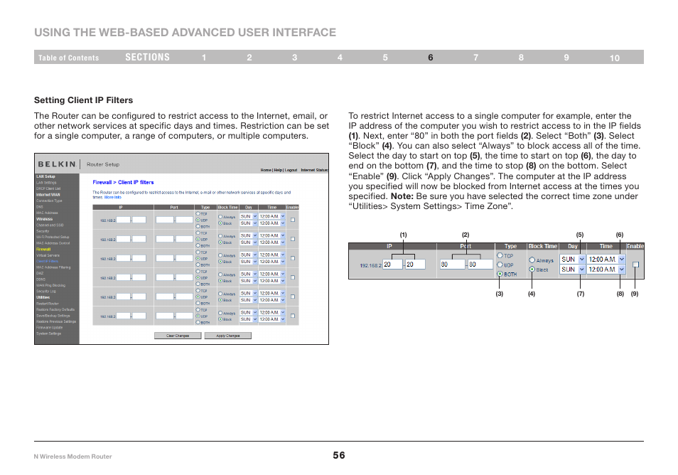Follow the More Info link
The width and height of the screenshot is (678, 475).
tap(112, 197)
